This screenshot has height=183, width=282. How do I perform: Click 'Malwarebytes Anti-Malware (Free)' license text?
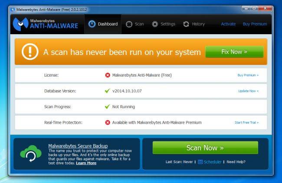point(142,75)
